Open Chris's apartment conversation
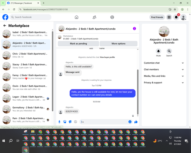 pos(26,55)
